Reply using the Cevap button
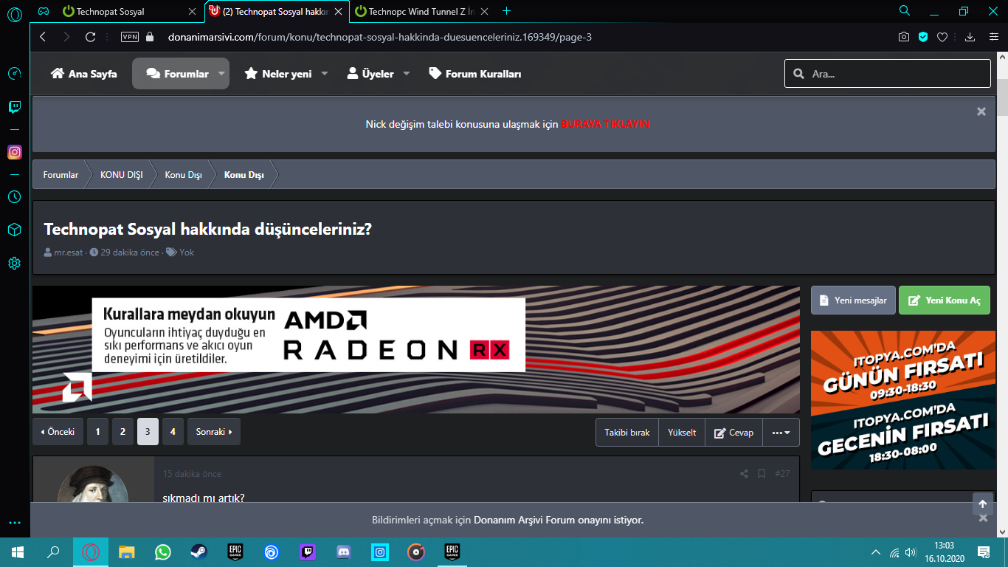 [x=734, y=433]
